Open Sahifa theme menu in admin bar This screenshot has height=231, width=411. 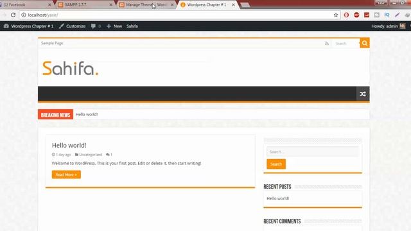click(x=132, y=26)
